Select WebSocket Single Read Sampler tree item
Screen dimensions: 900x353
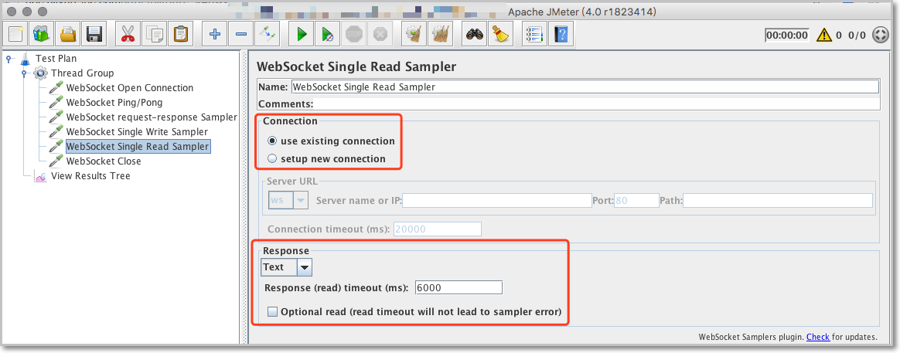(x=138, y=146)
